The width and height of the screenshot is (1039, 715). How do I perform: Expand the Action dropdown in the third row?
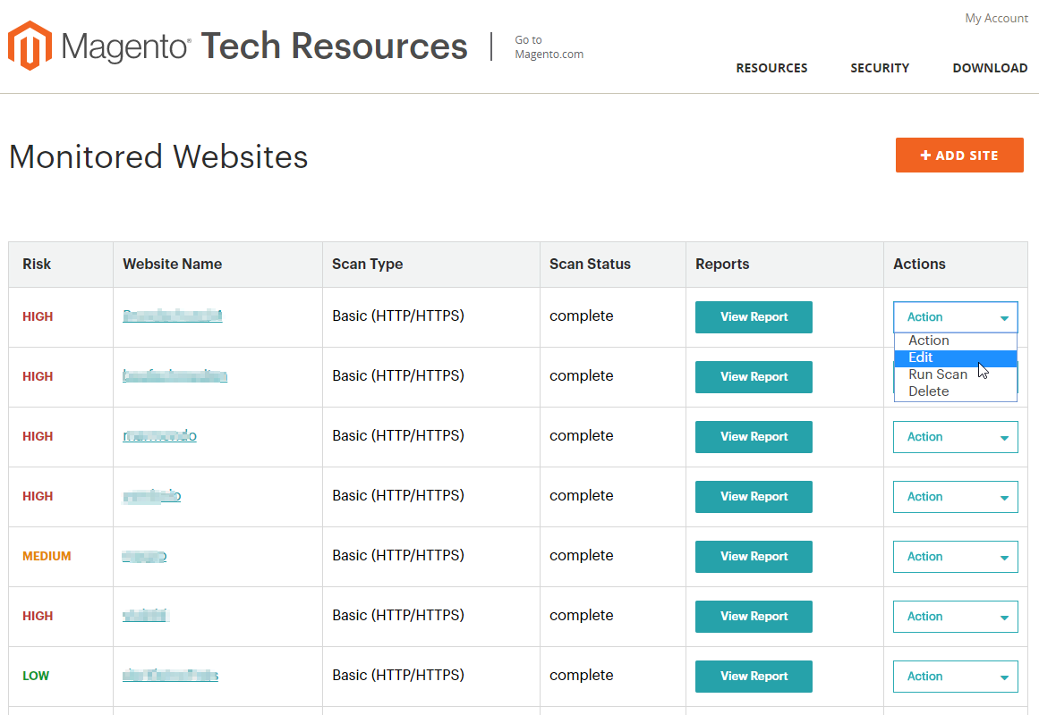[x=955, y=437]
